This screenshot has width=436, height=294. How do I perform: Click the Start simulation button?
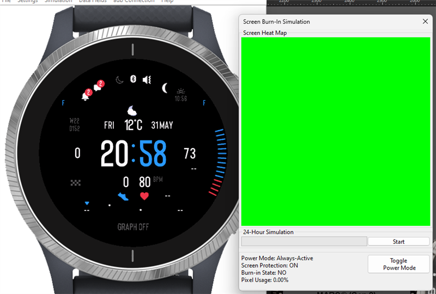pyautogui.click(x=398, y=242)
